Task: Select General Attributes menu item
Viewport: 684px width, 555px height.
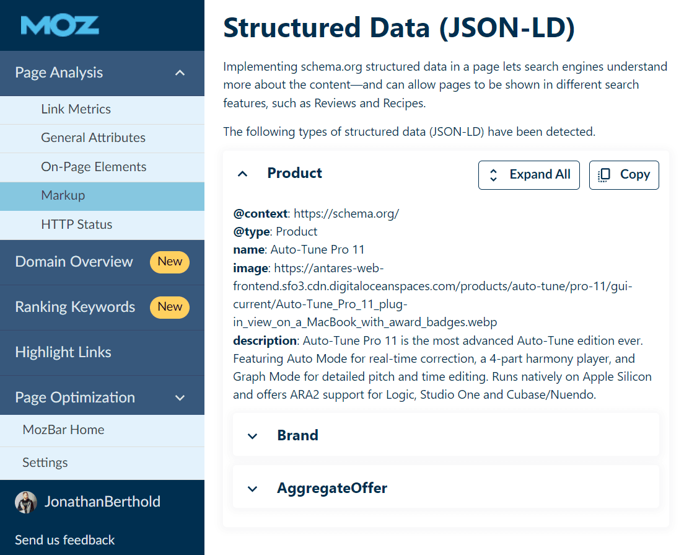Action: tap(93, 138)
